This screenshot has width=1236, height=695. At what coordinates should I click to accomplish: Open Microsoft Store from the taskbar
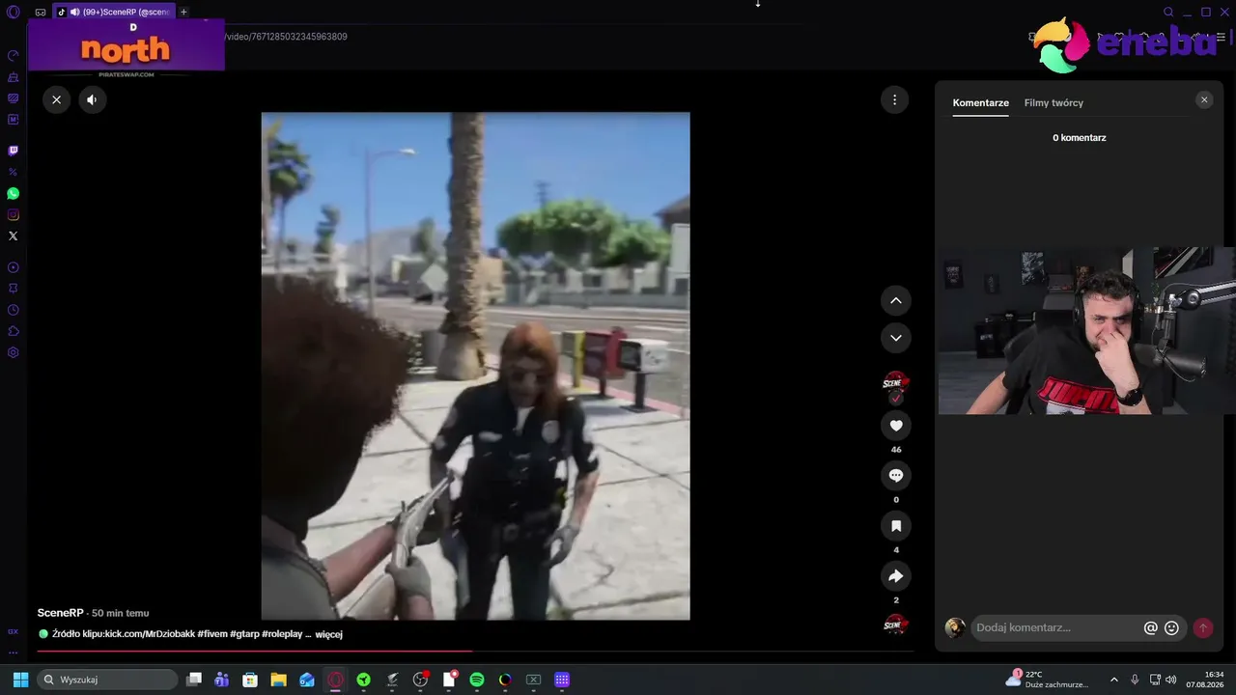(250, 680)
